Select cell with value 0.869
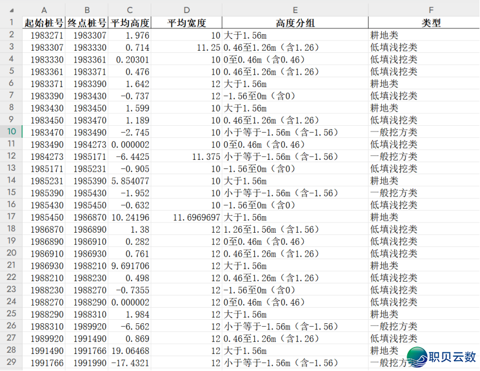Viewport: 480px width, 371px height. click(130, 338)
